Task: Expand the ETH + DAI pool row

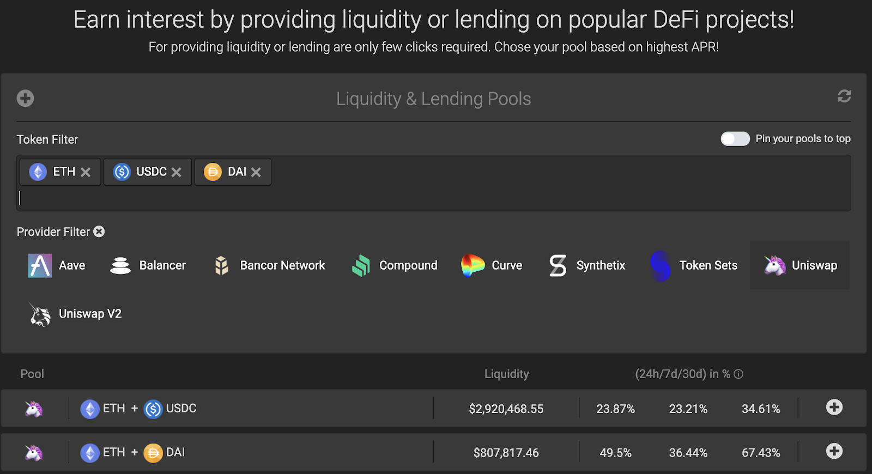Action: 834,451
